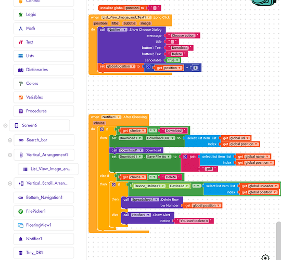The image size is (281, 260).
Task: Open the Logic blocks category
Action: click(x=44, y=15)
